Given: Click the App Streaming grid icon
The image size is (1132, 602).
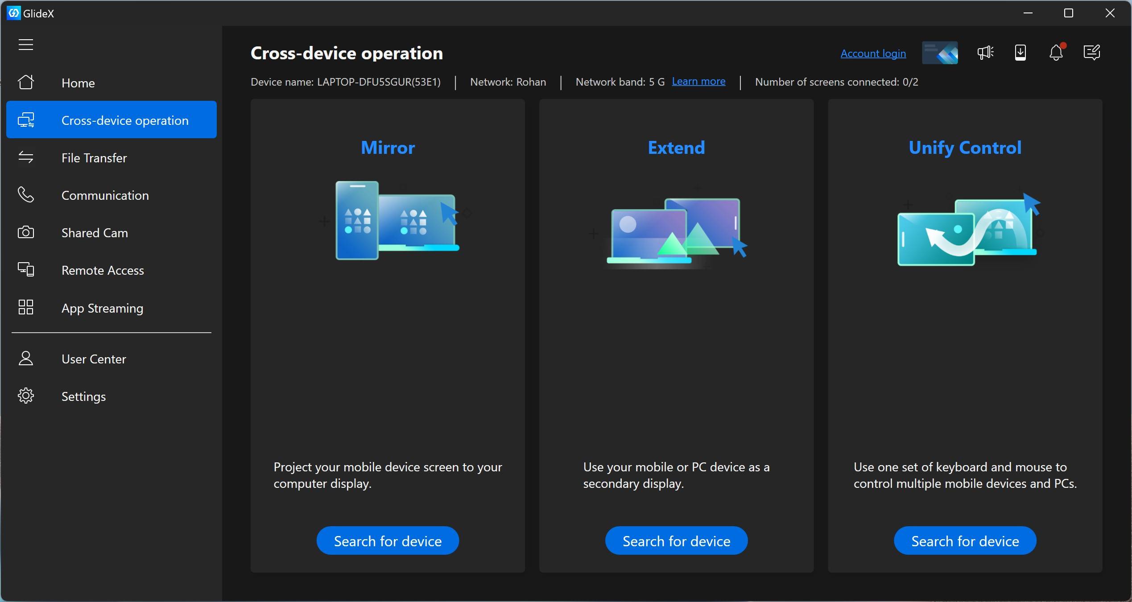Looking at the screenshot, I should pos(26,308).
